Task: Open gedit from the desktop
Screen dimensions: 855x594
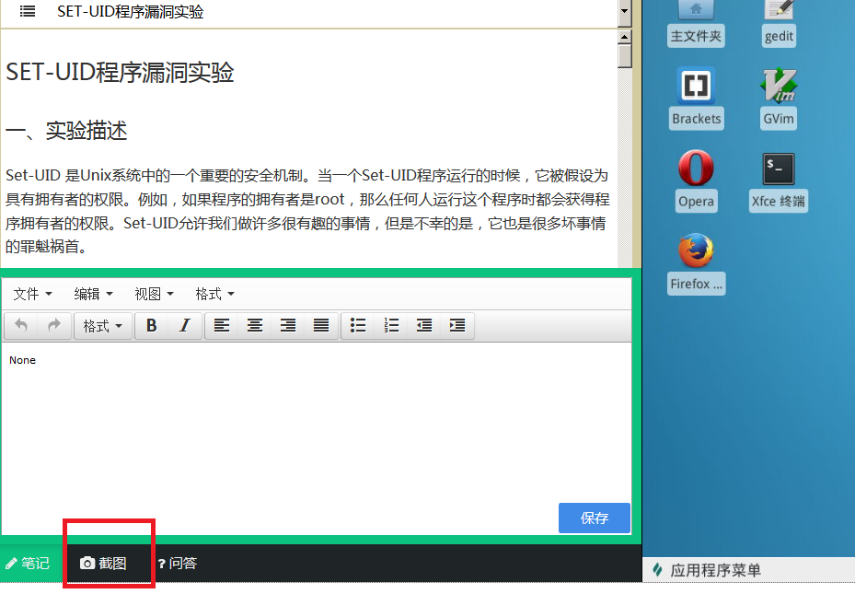Action: [779, 23]
